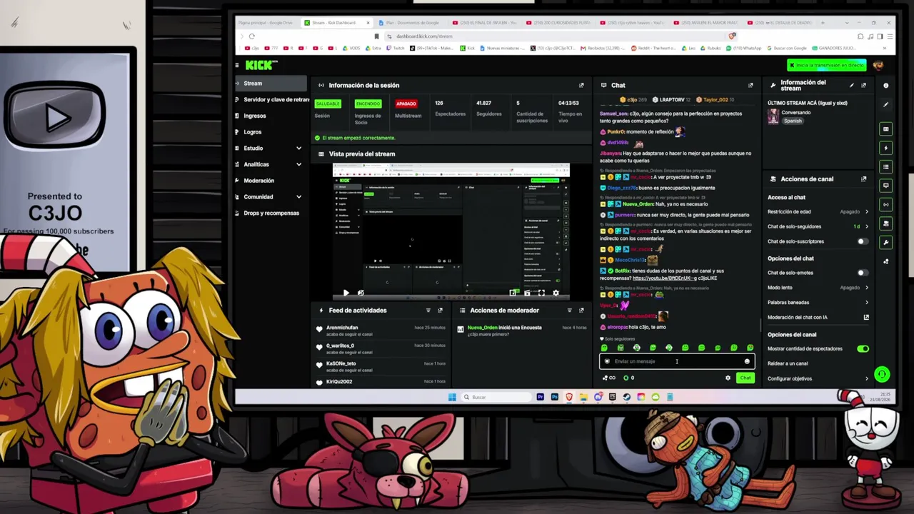Click the Kick logo in the header
914x514 pixels.
pos(261,65)
